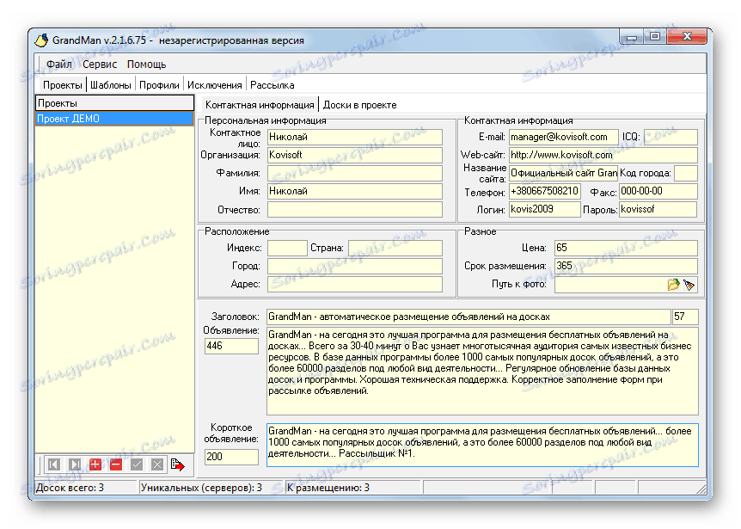The width and height of the screenshot is (741, 529).
Task: Click the Индекс postal code field
Action: [x=287, y=248]
